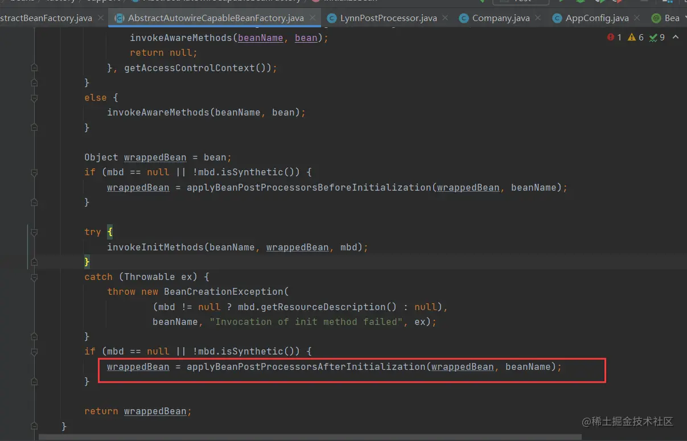This screenshot has width=687, height=441.
Task: Close the stractBeanFactory.java tab
Action: [x=101, y=18]
